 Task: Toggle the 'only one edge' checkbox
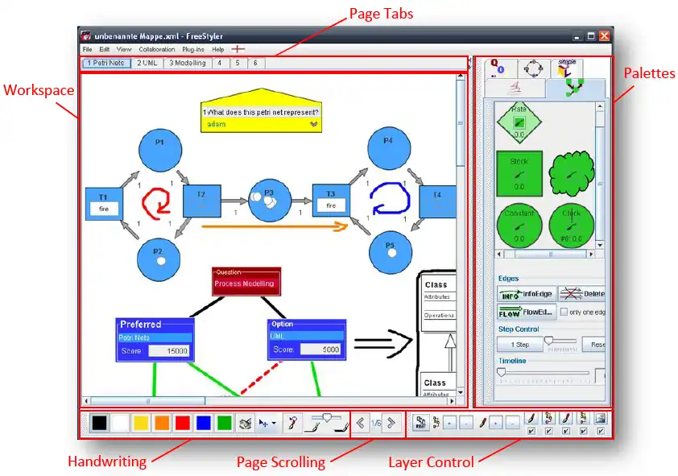point(564,312)
